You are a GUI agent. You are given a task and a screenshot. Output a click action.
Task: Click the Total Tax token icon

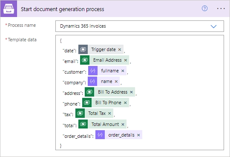click(80, 113)
